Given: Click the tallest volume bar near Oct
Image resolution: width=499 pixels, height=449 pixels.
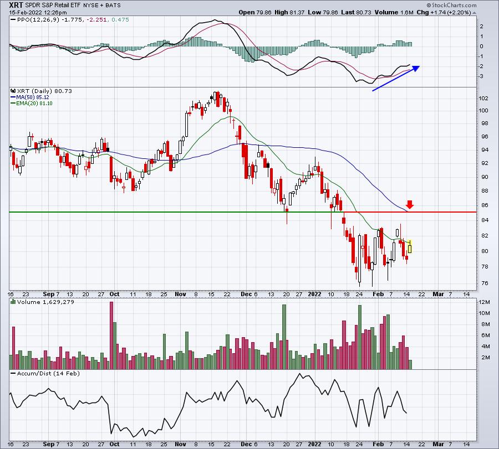Looking at the screenshot, I should point(111,336).
